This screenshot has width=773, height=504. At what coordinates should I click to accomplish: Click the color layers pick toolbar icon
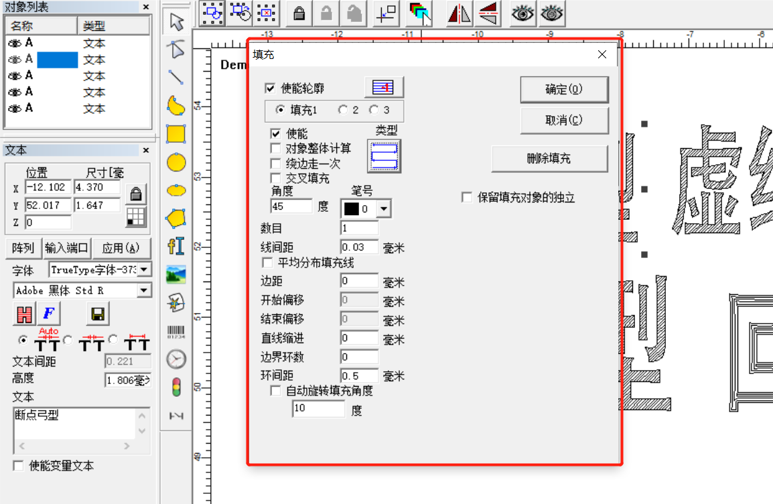419,13
